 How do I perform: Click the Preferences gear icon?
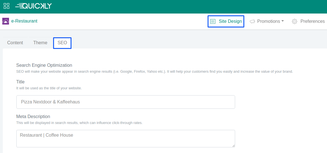click(295, 21)
